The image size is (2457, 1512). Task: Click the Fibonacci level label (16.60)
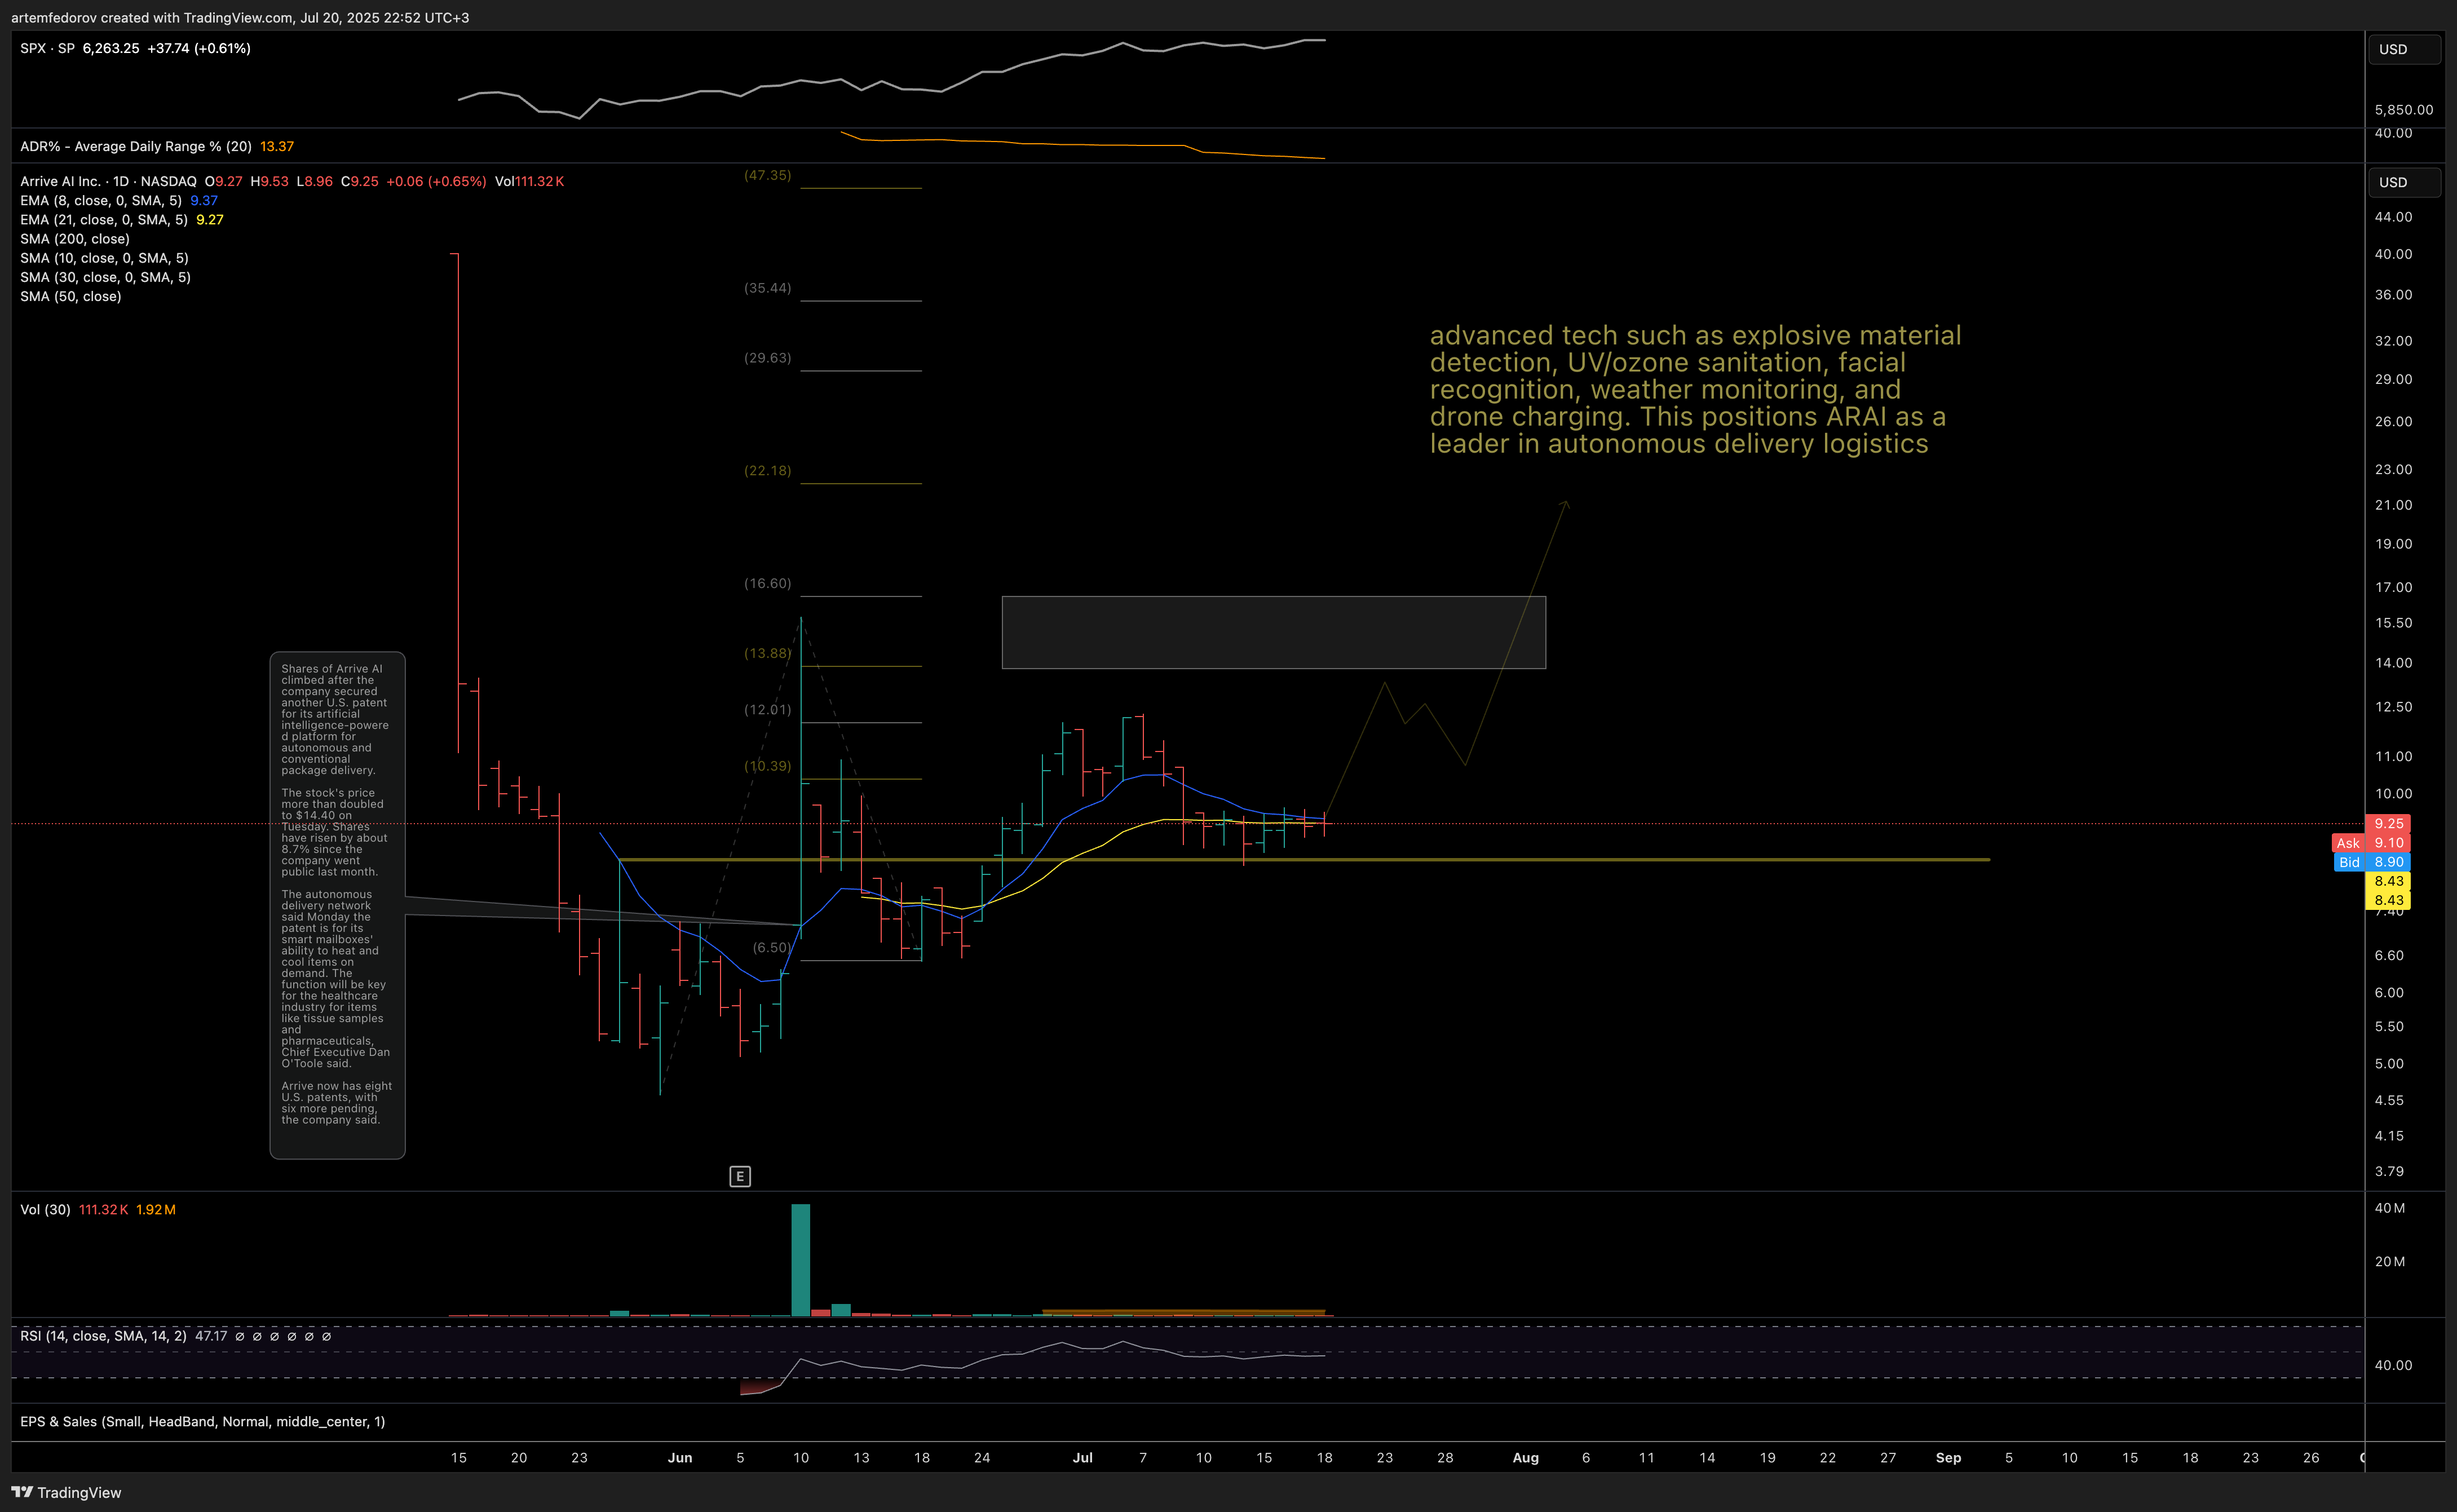point(768,583)
